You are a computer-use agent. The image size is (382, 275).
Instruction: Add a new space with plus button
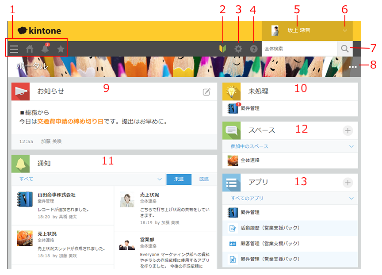tap(348, 131)
